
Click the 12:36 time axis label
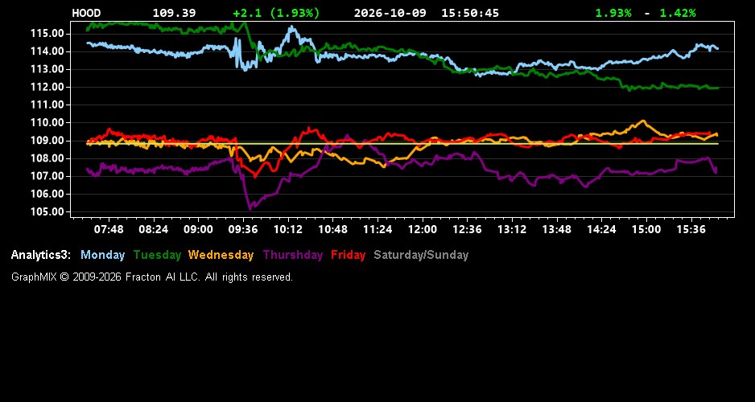467,229
